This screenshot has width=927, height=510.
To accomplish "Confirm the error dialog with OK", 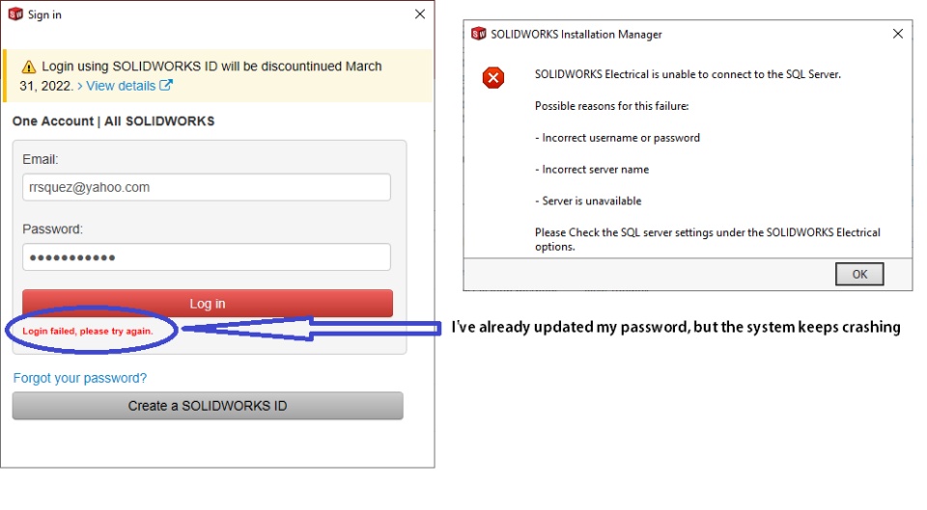I will click(859, 274).
